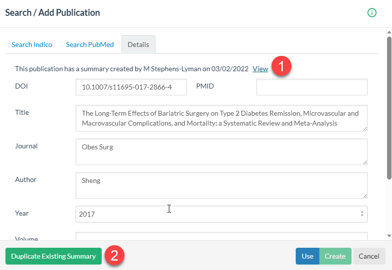The height and width of the screenshot is (270, 392).
Task: Open the Search PubMed tab
Action: pos(90,45)
